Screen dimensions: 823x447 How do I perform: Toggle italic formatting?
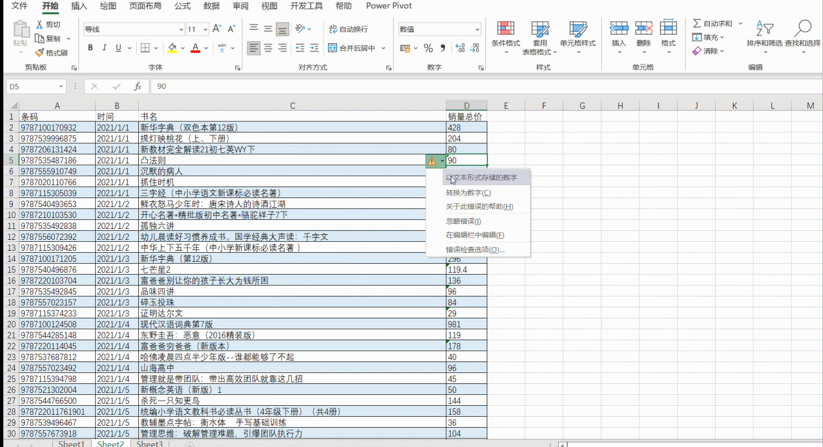[104, 48]
